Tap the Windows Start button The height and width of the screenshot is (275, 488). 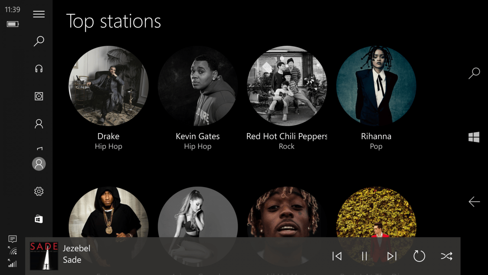[x=474, y=137]
